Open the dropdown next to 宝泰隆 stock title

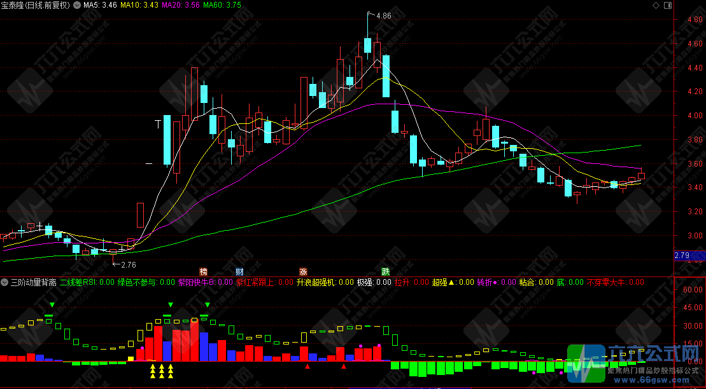click(78, 5)
